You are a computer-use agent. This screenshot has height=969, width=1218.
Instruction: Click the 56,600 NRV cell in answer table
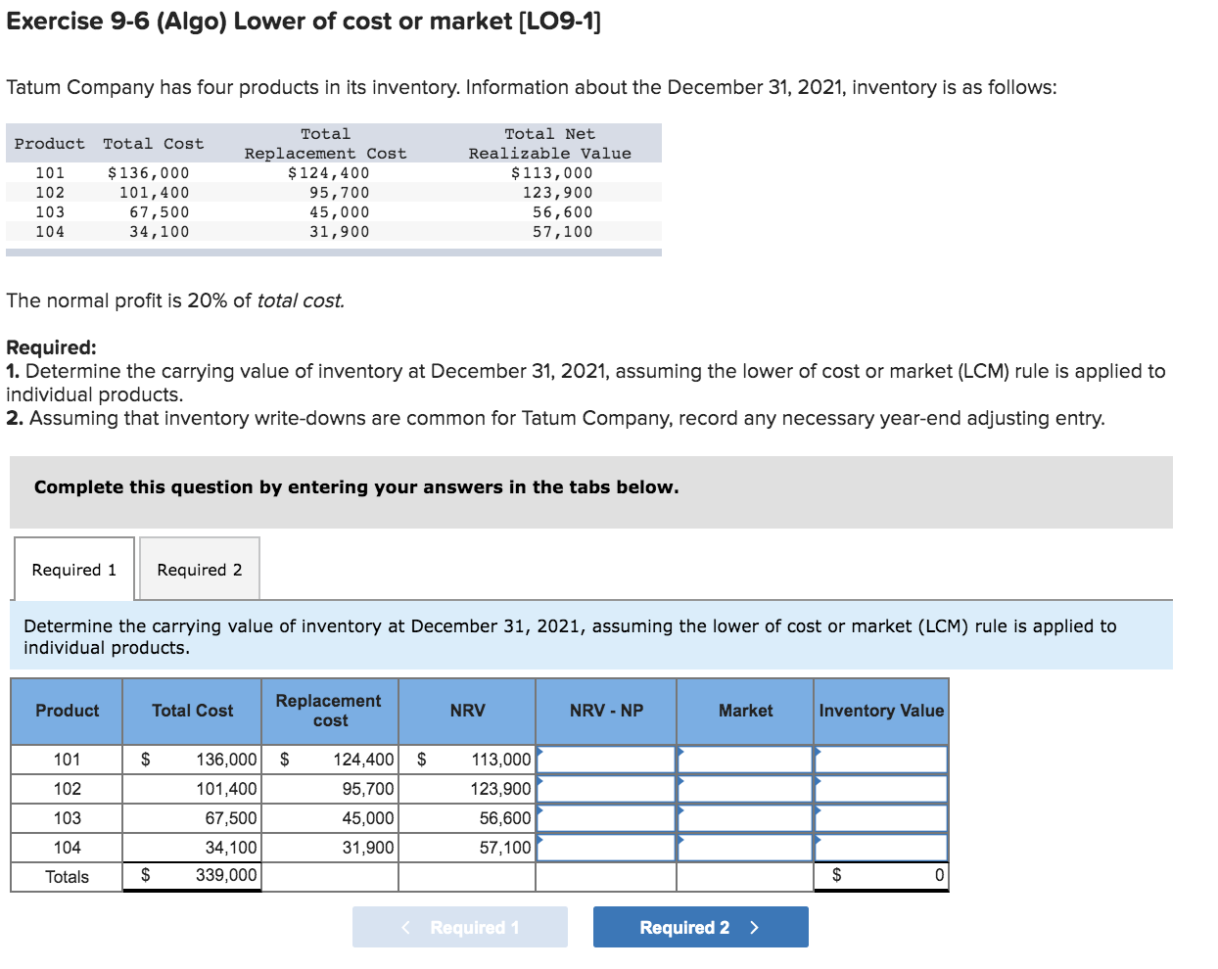click(467, 818)
